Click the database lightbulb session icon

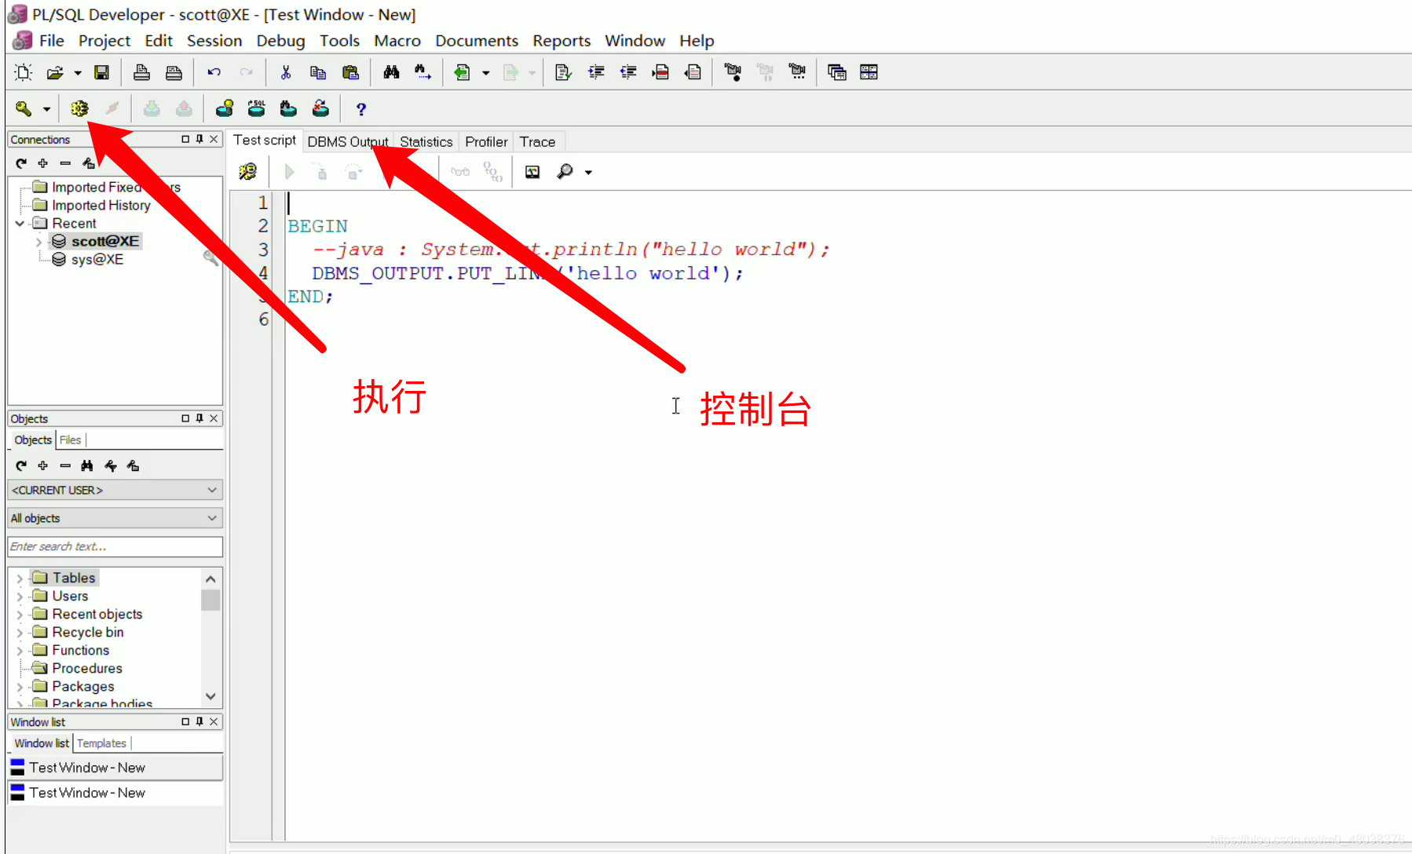(225, 108)
